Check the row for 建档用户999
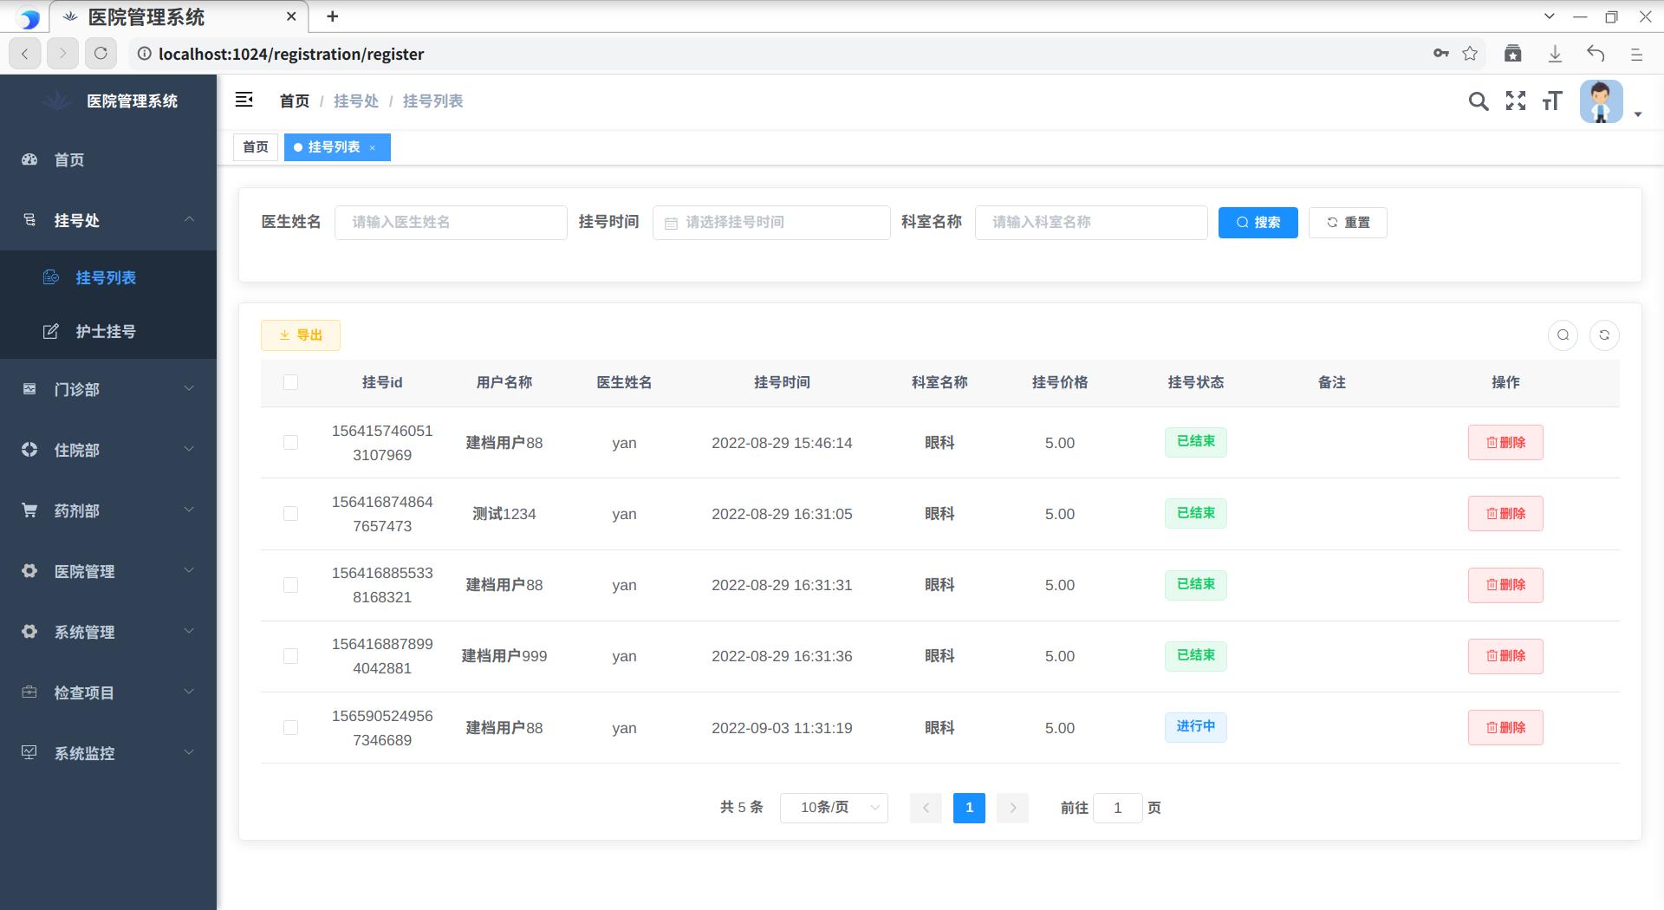Image resolution: width=1664 pixels, height=910 pixels. tap(290, 656)
